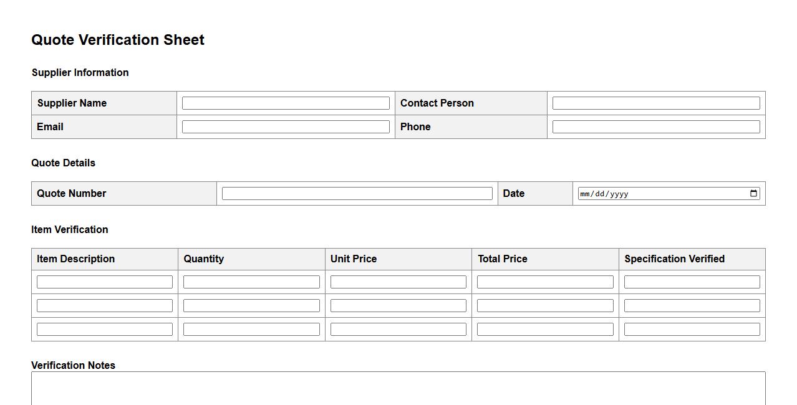Click the Email input box
The image size is (797, 405).
(286, 127)
